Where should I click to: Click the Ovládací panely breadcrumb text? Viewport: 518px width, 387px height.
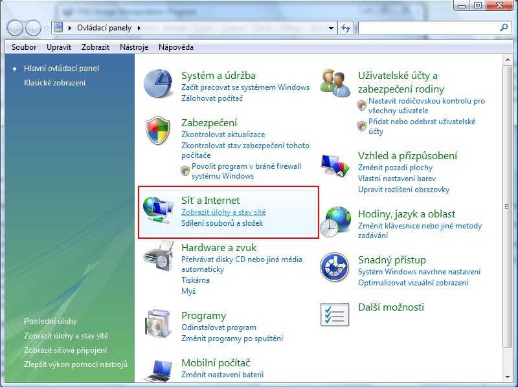coord(104,28)
